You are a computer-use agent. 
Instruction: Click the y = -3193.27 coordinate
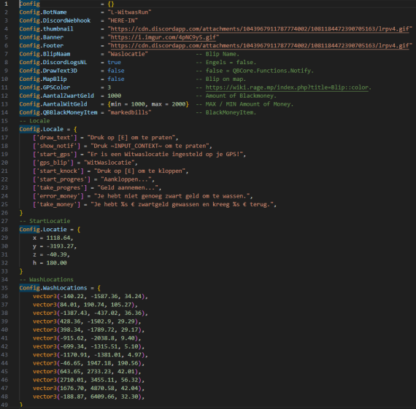55,246
